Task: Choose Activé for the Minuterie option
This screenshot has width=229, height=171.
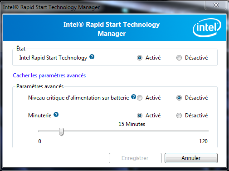Action: click(140, 116)
